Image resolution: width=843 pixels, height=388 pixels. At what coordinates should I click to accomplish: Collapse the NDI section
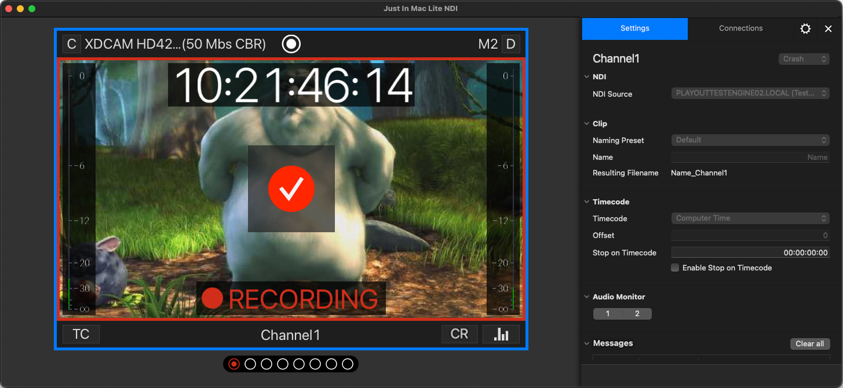[x=586, y=77]
